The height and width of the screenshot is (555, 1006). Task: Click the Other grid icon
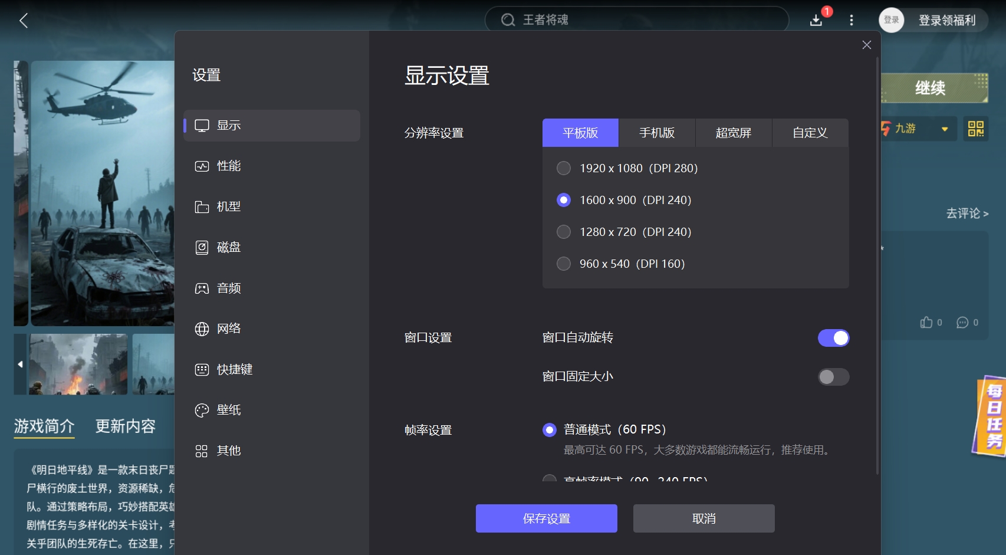202,451
